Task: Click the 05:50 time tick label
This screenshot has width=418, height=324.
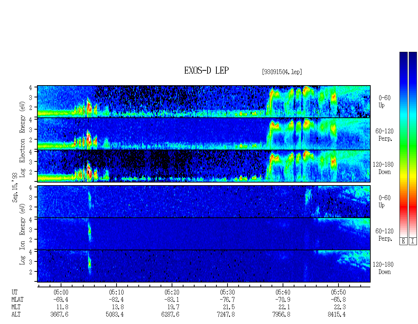Action: pyautogui.click(x=338, y=292)
